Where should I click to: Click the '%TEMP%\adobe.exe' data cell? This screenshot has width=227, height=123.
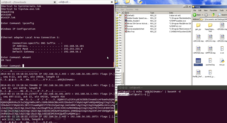click(178, 21)
